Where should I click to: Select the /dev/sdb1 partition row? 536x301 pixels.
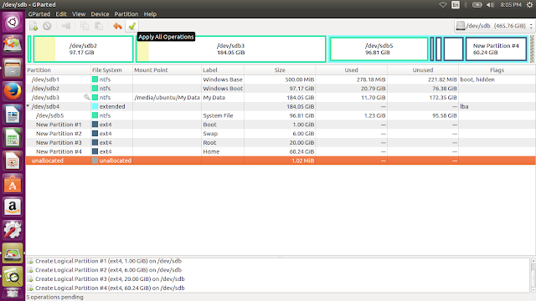(x=281, y=79)
